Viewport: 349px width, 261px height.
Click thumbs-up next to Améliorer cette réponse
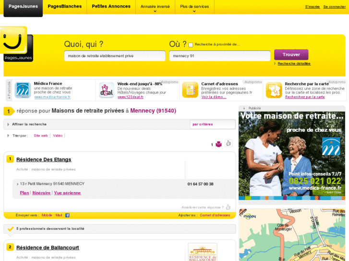point(229,207)
